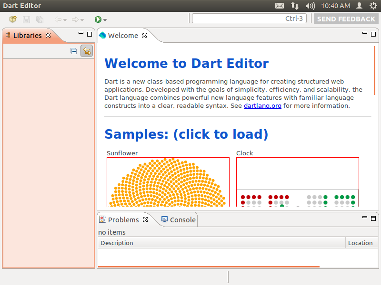Click the 'no items' status text
The width and height of the screenshot is (381, 285).
(x=112, y=232)
